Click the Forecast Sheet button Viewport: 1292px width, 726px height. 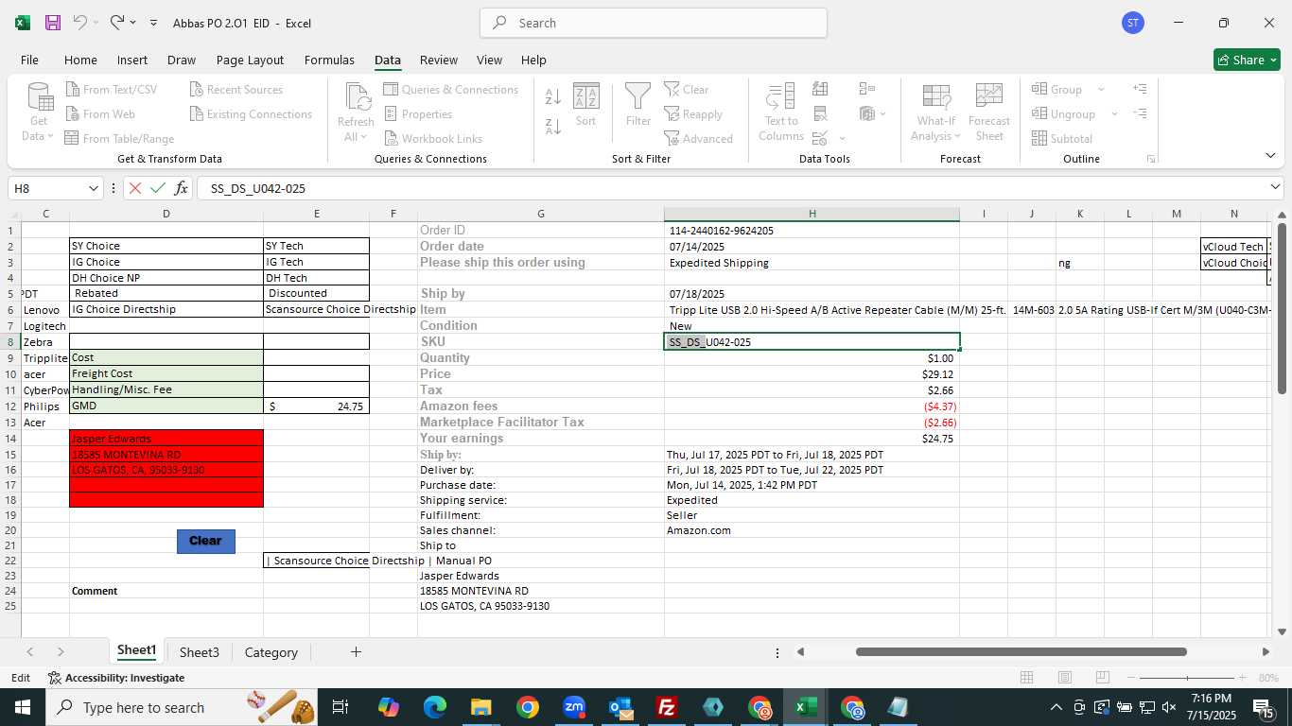pyautogui.click(x=989, y=112)
